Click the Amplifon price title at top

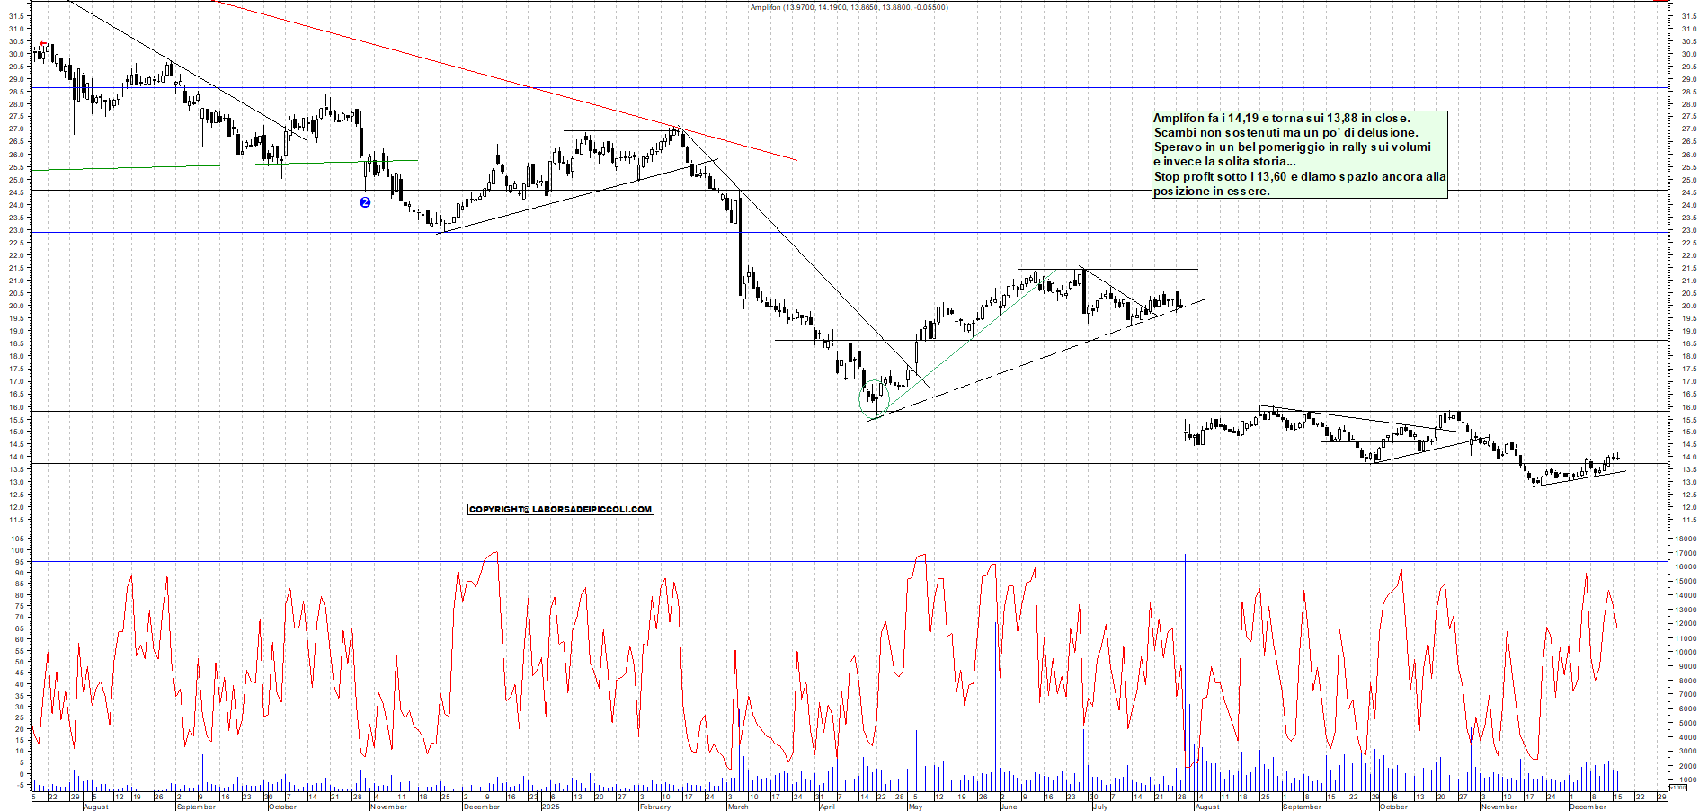[x=849, y=7]
